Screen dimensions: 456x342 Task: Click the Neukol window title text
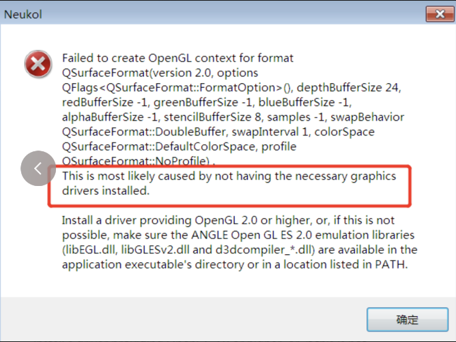coord(23,14)
